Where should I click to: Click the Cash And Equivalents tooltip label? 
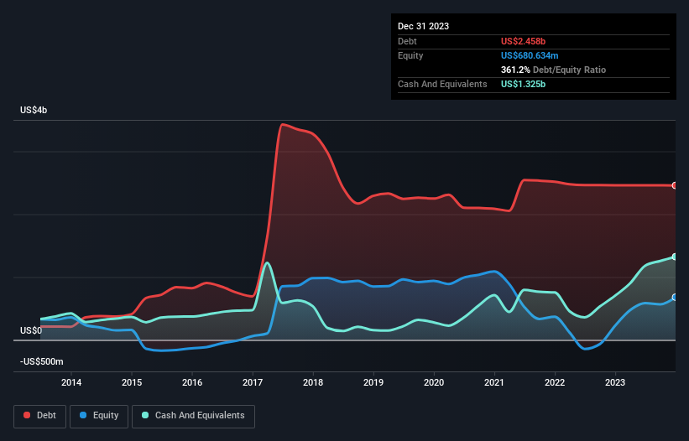(442, 84)
